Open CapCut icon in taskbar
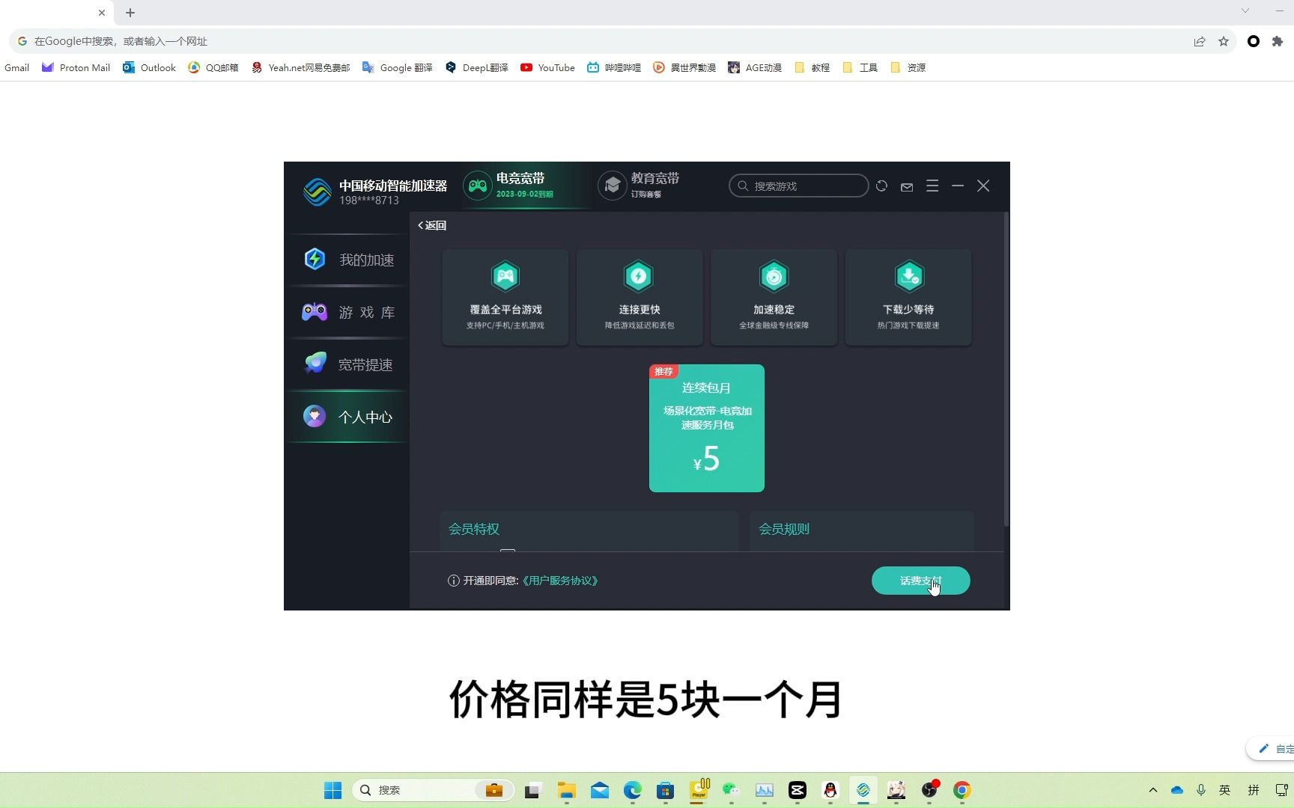Viewport: 1294px width, 808px height. [x=798, y=790]
